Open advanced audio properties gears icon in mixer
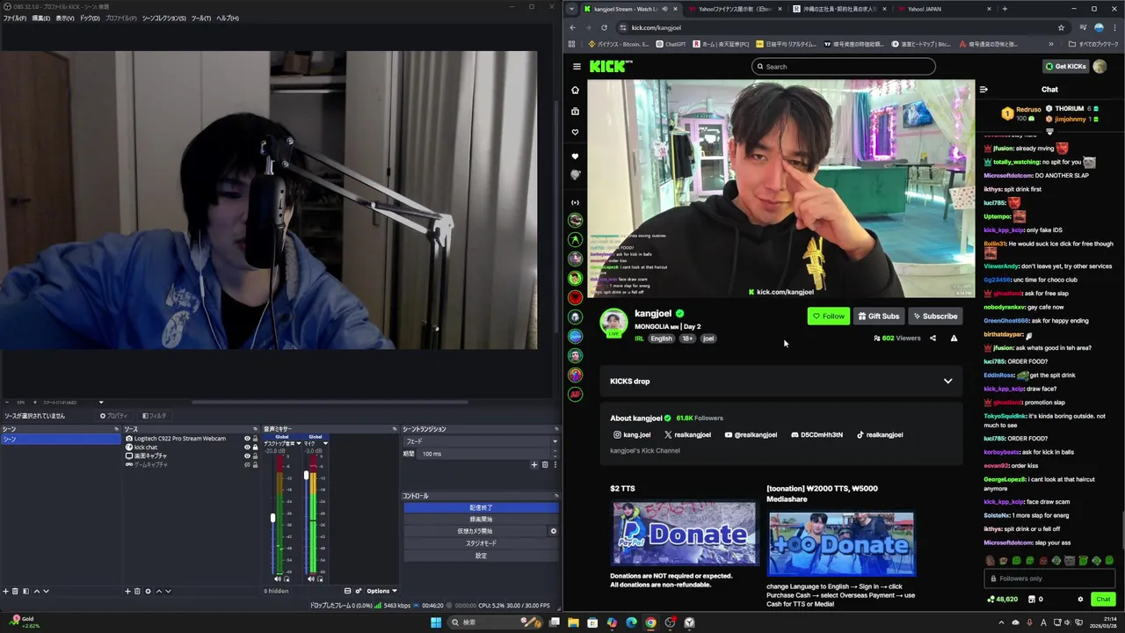This screenshot has width=1125, height=633. 358,591
